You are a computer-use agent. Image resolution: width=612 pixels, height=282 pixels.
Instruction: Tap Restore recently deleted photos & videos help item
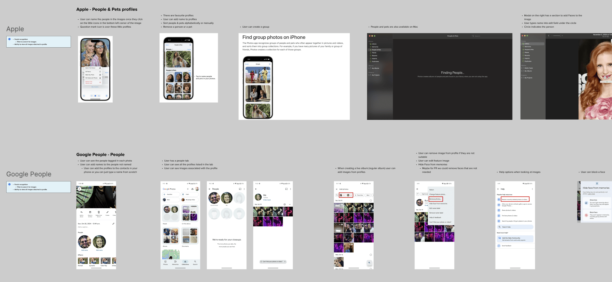pos(515,200)
